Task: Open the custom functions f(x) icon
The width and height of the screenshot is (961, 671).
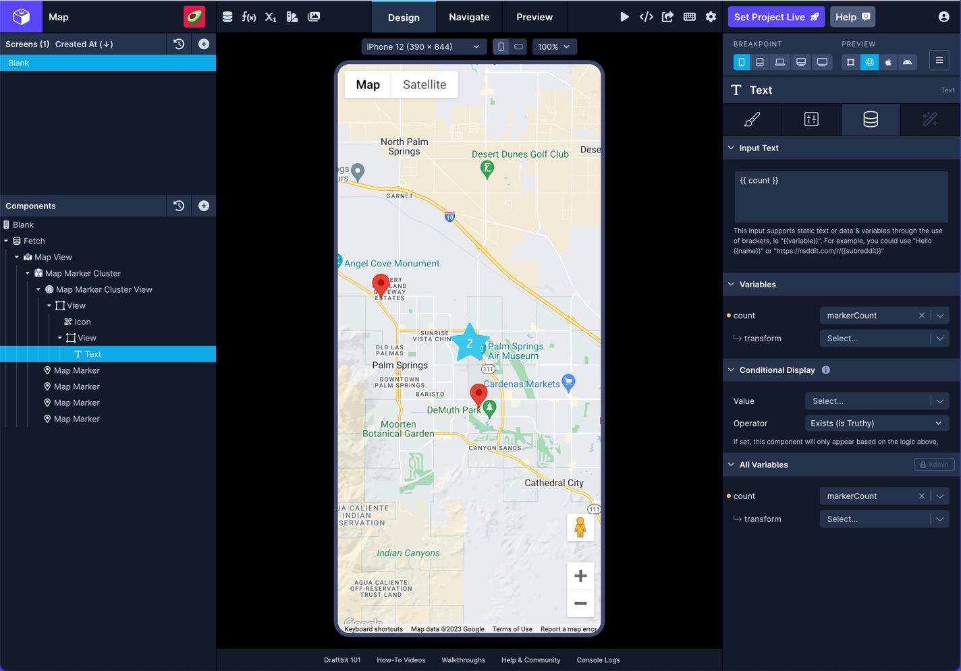Action: click(249, 17)
